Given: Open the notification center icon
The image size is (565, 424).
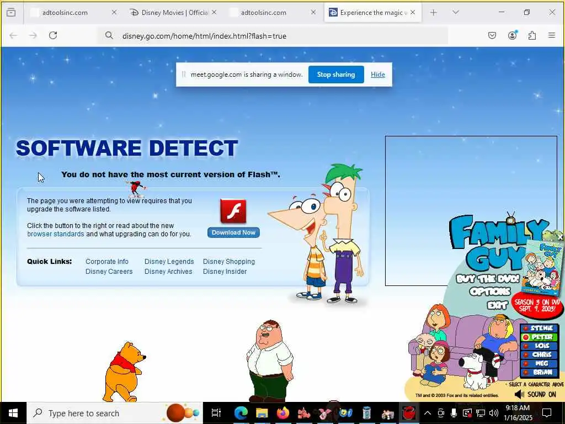Looking at the screenshot, I should [547, 413].
